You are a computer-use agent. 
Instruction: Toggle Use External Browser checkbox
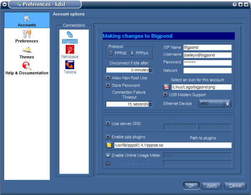108,163
